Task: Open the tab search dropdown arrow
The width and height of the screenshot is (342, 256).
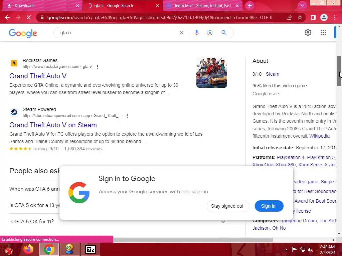Action: [x=302, y=6]
